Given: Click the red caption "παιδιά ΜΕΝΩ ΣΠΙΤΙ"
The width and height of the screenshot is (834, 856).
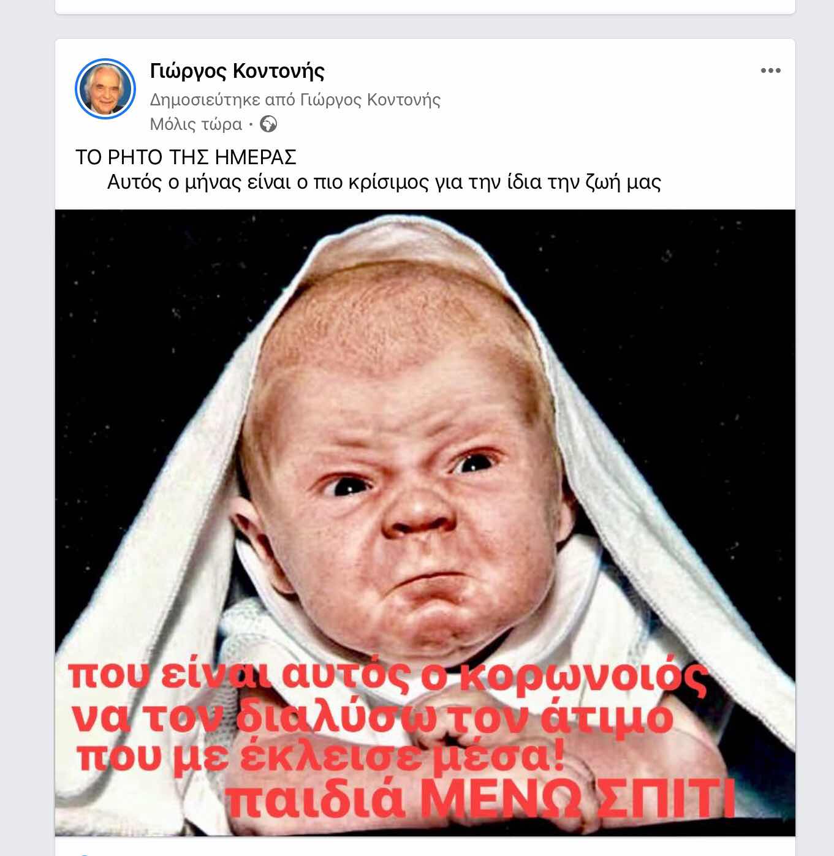Looking at the screenshot, I should [x=480, y=799].
